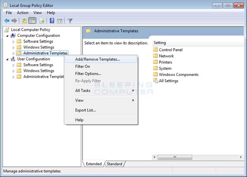Choose Add/Remove Templates... from context menu
The width and height of the screenshot is (247, 177).
pos(101,59)
